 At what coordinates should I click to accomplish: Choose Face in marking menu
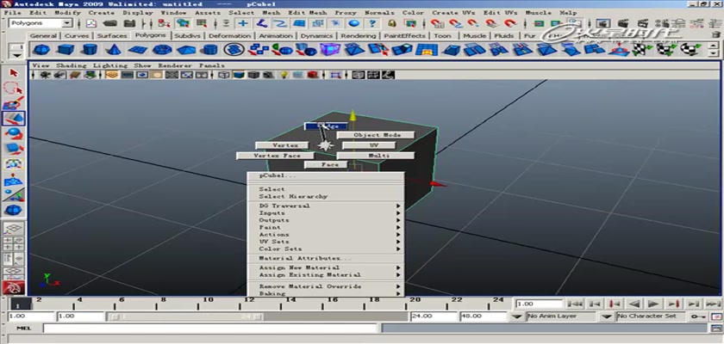click(328, 164)
